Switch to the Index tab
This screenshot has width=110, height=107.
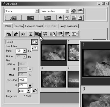(8, 26)
